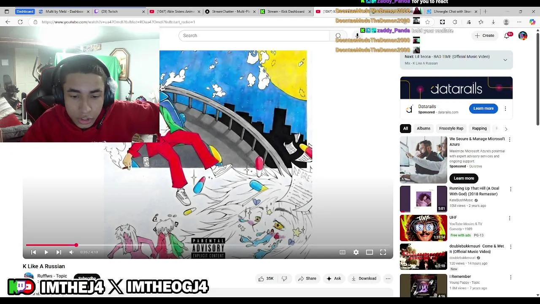
Task: Open a new browser tab with plus
Action: coord(485,11)
